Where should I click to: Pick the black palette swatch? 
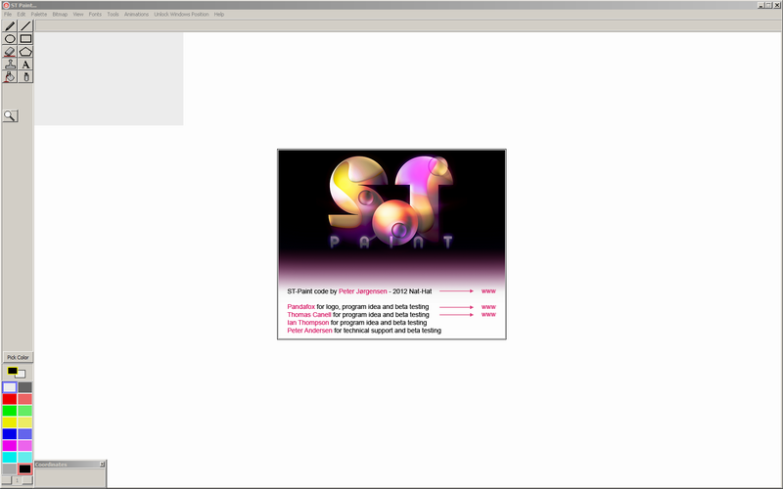click(x=25, y=468)
